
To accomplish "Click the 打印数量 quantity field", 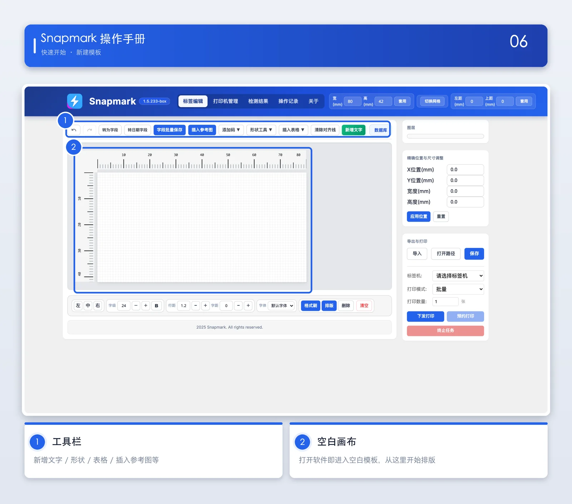I will (445, 302).
